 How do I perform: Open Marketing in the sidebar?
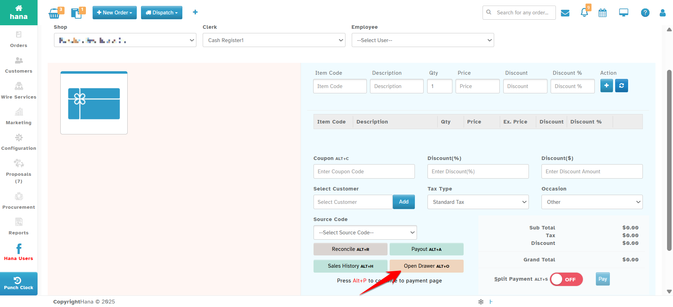(19, 116)
